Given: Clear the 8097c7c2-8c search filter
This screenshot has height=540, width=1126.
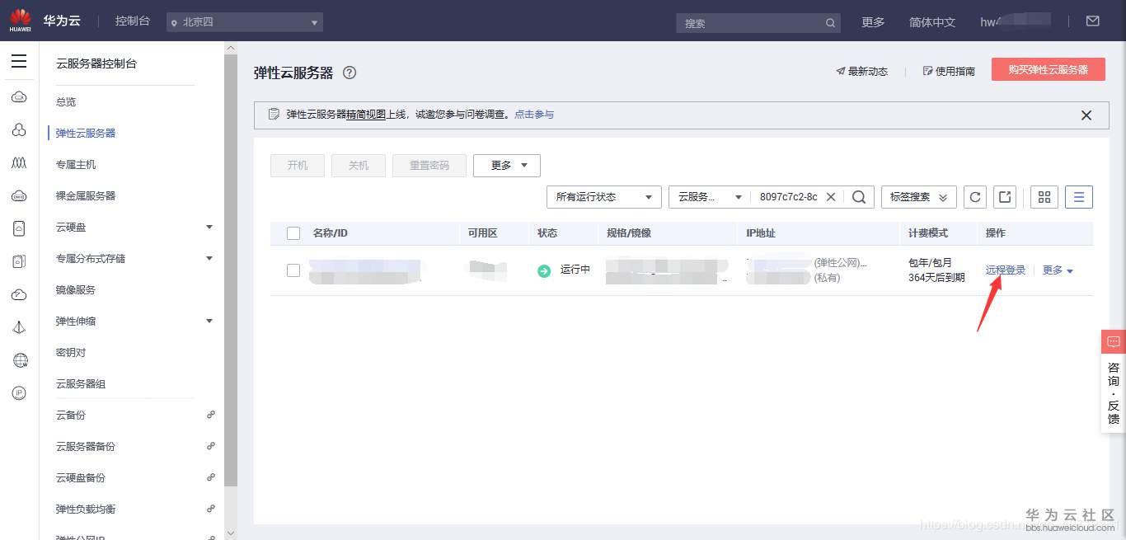Looking at the screenshot, I should pos(831,197).
